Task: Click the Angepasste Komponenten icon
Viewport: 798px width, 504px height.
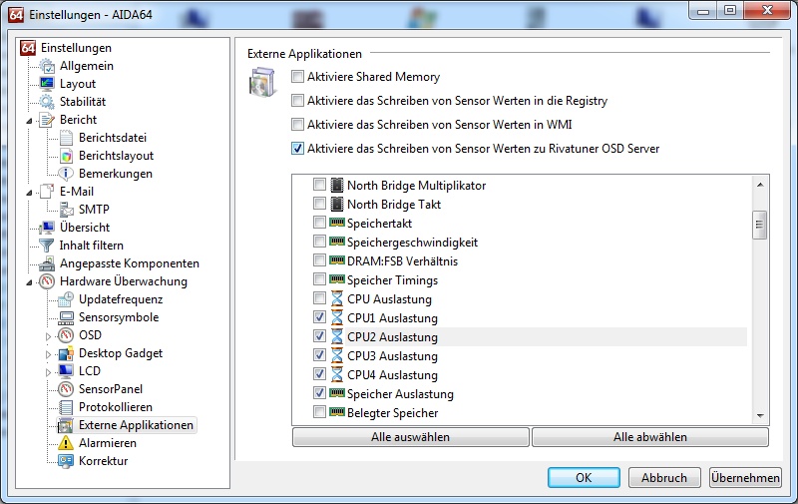Action: (47, 263)
